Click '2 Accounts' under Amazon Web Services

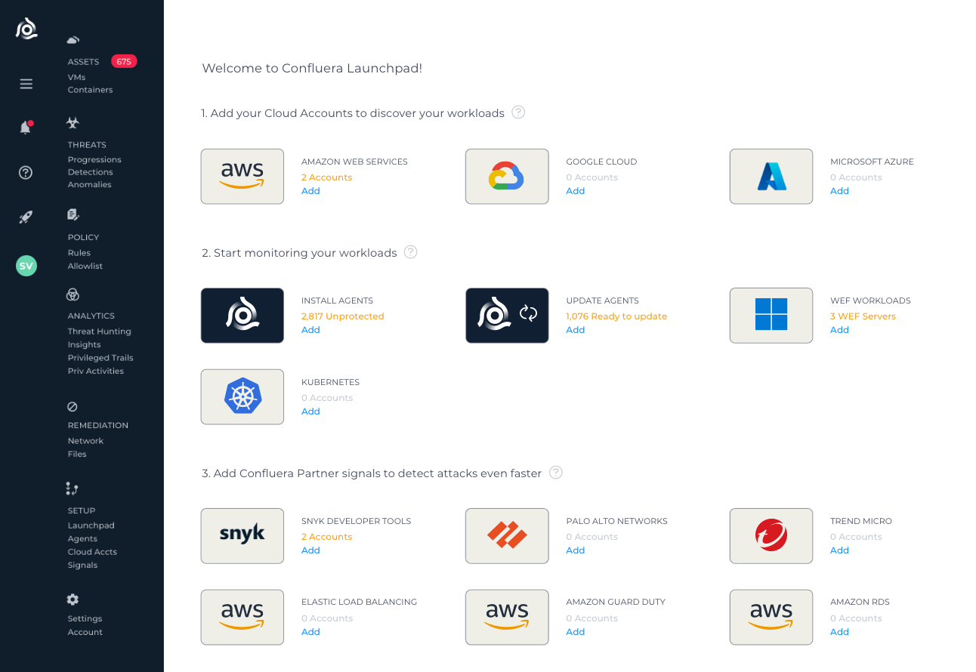point(327,177)
